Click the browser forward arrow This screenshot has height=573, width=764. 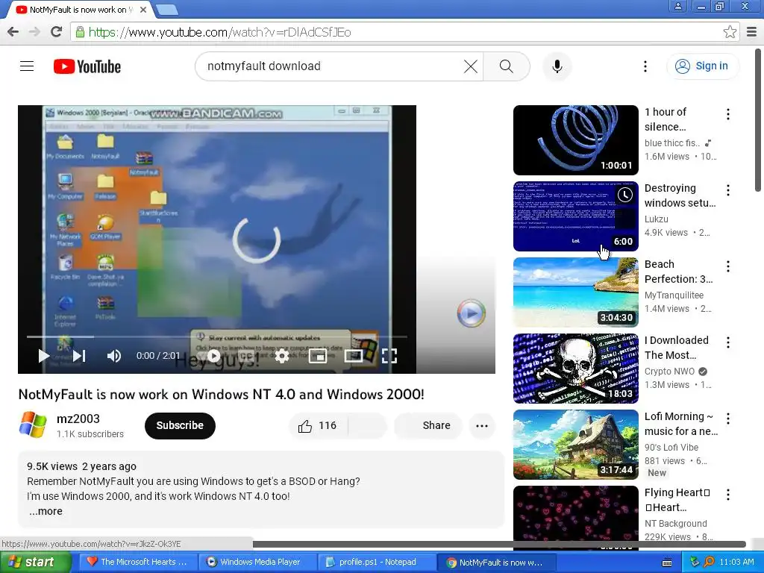pos(34,32)
